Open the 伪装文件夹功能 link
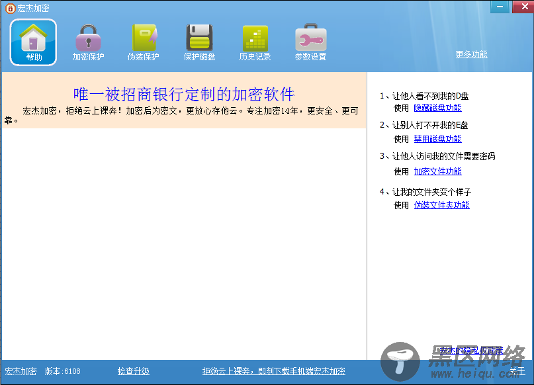The height and width of the screenshot is (385, 534). click(x=442, y=205)
